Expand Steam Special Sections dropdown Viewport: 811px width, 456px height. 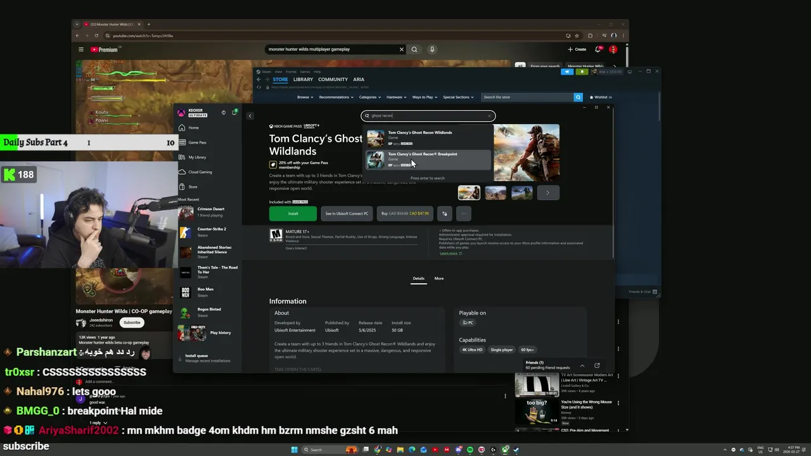pyautogui.click(x=458, y=97)
